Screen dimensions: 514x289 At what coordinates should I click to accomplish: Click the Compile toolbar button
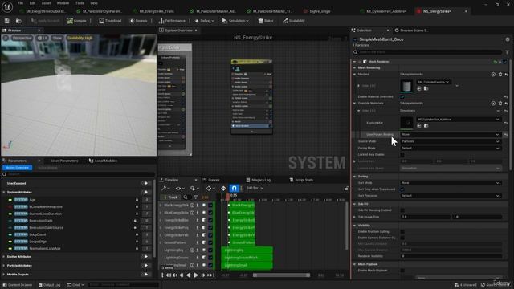pos(77,21)
